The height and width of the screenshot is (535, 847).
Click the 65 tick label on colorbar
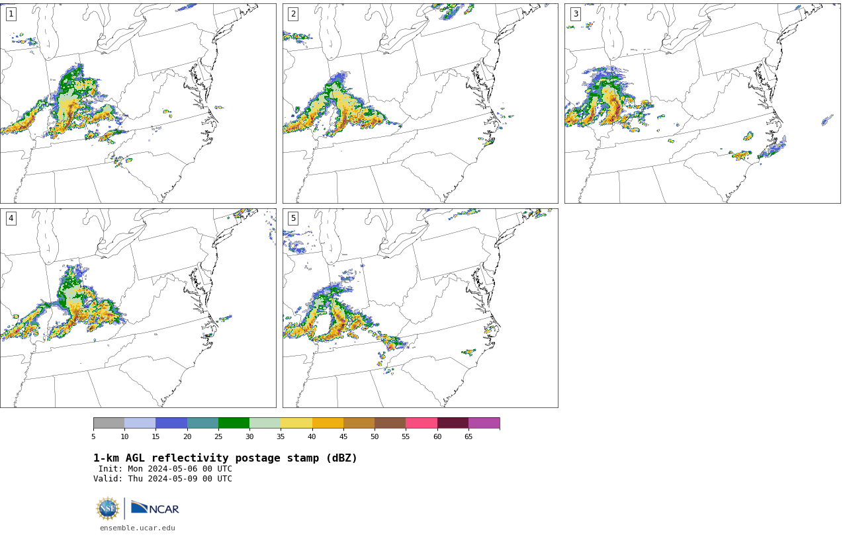(x=468, y=436)
